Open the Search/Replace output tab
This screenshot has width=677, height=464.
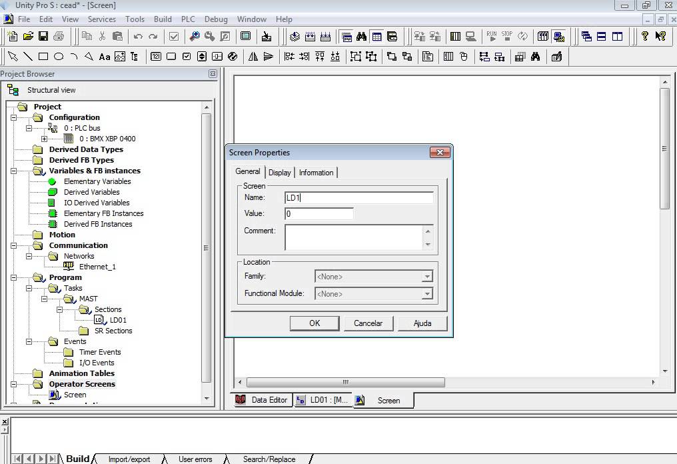269,459
